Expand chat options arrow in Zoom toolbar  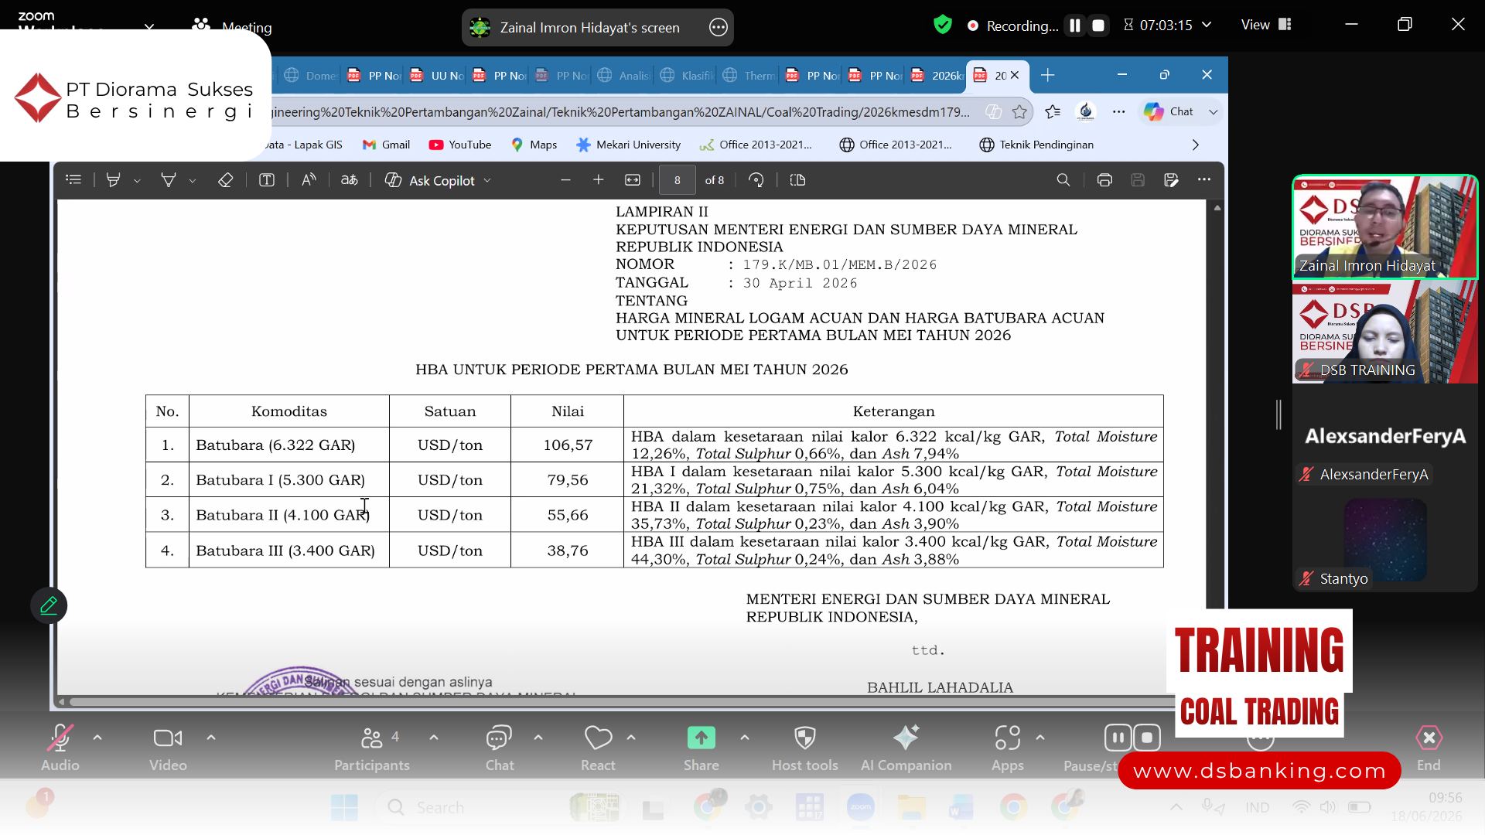538,738
